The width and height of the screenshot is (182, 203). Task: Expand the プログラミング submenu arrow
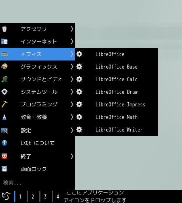coord(72,104)
